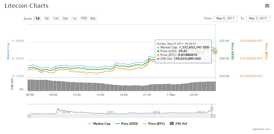Click the 7. May time axis label
274x134 pixels.
170,95
